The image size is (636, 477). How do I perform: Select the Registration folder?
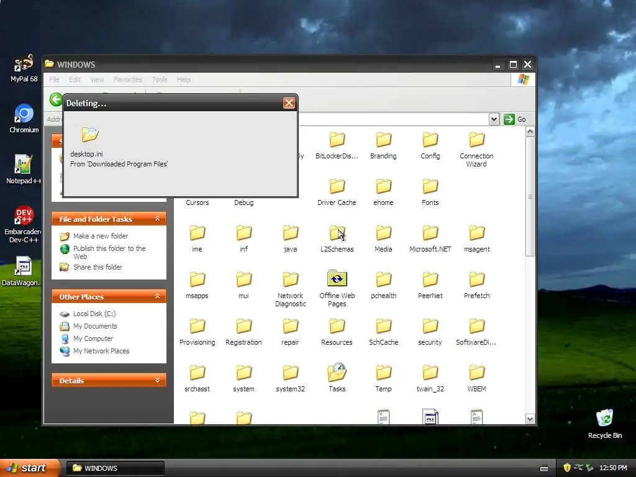tap(243, 332)
